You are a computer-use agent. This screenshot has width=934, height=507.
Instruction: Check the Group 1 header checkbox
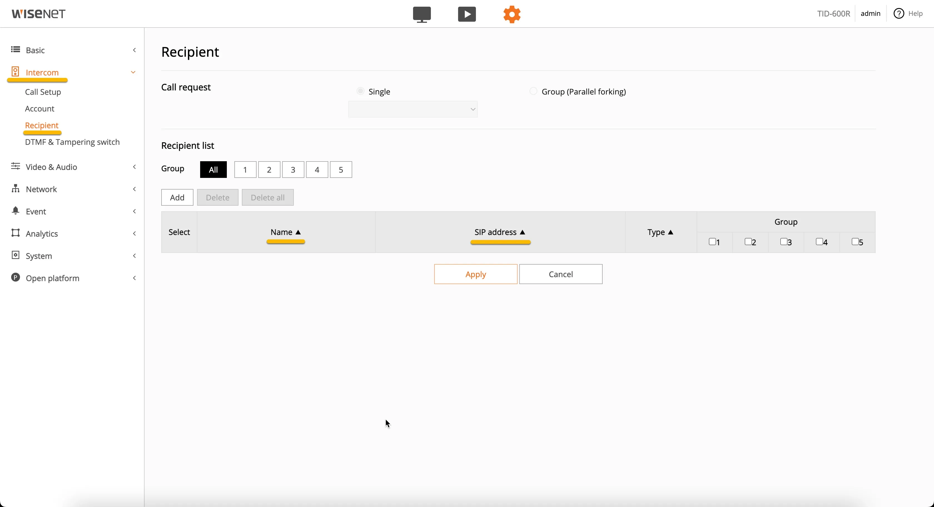click(x=712, y=242)
